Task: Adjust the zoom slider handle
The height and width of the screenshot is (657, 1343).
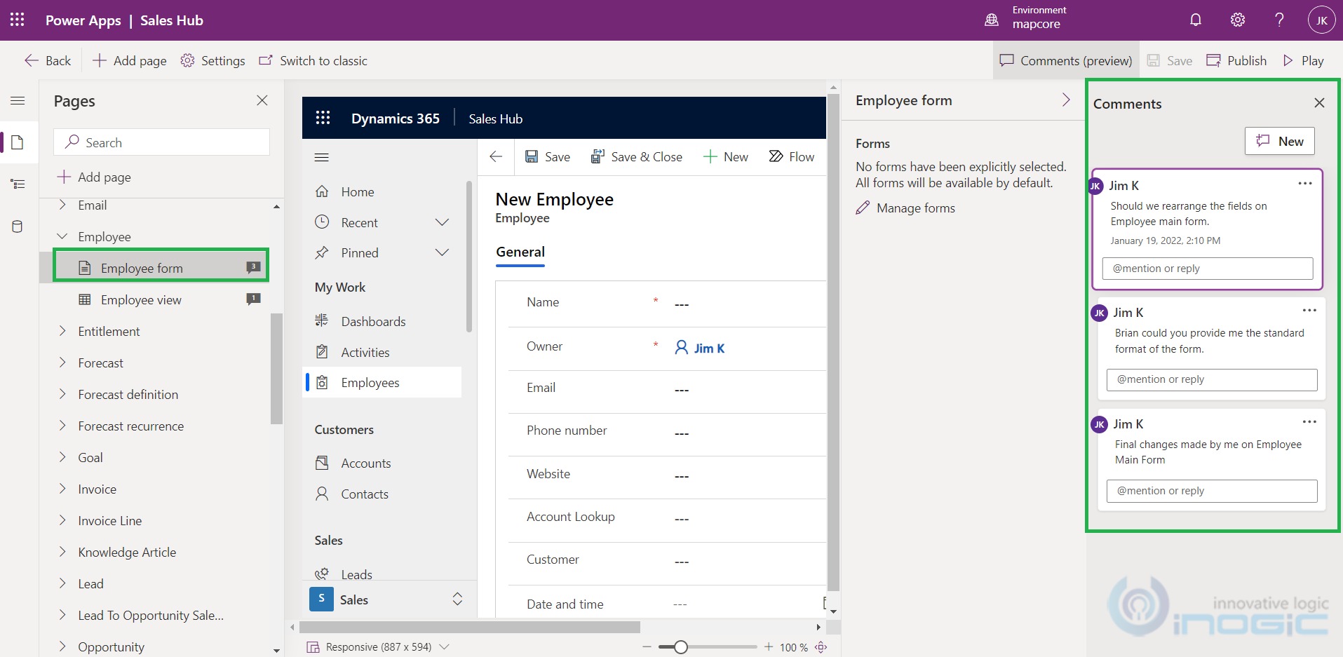Action: point(680,647)
